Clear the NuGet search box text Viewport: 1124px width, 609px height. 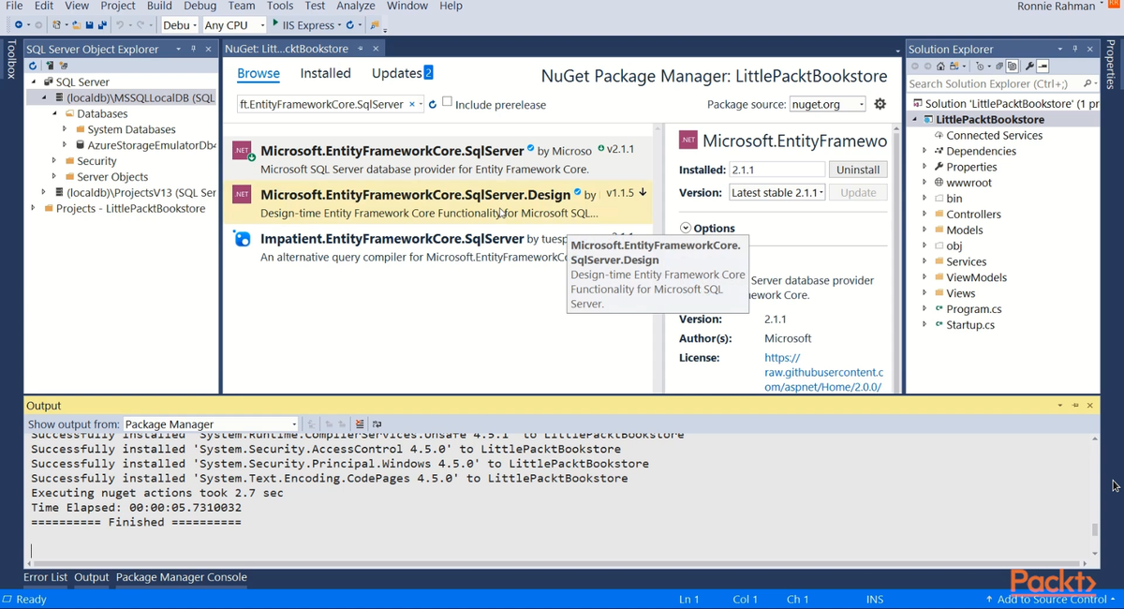[x=412, y=104]
